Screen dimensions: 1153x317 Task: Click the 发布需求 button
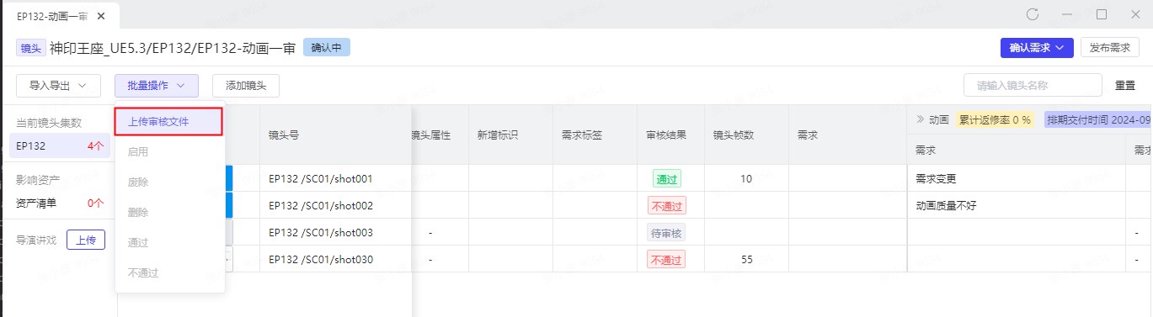click(1109, 48)
